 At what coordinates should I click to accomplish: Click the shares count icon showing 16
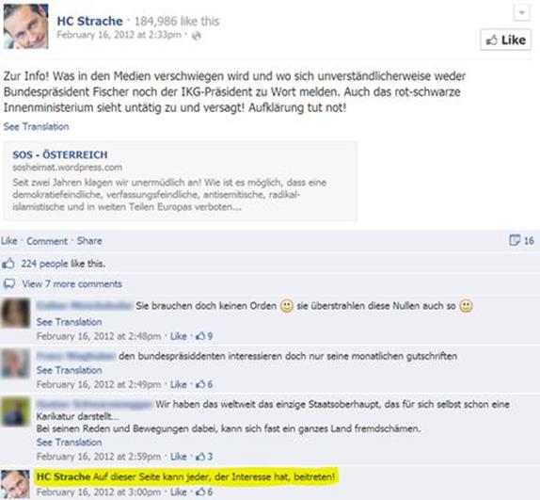(x=521, y=240)
